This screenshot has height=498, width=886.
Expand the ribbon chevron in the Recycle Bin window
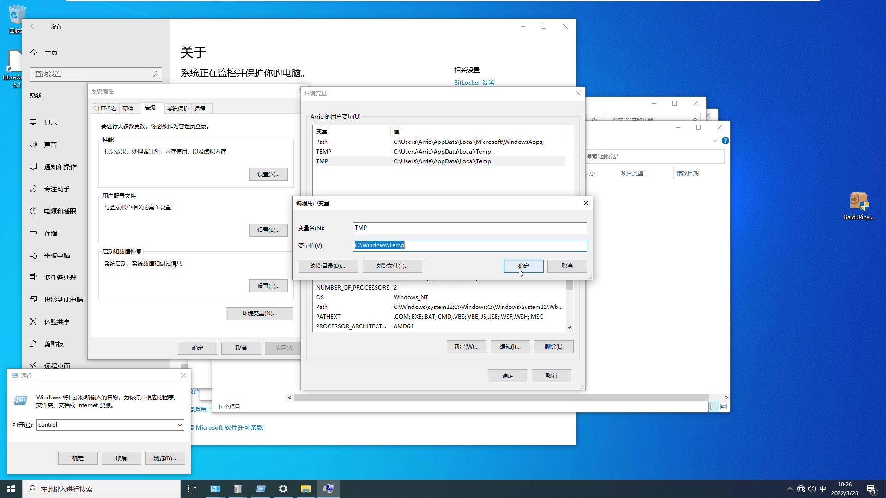715,141
